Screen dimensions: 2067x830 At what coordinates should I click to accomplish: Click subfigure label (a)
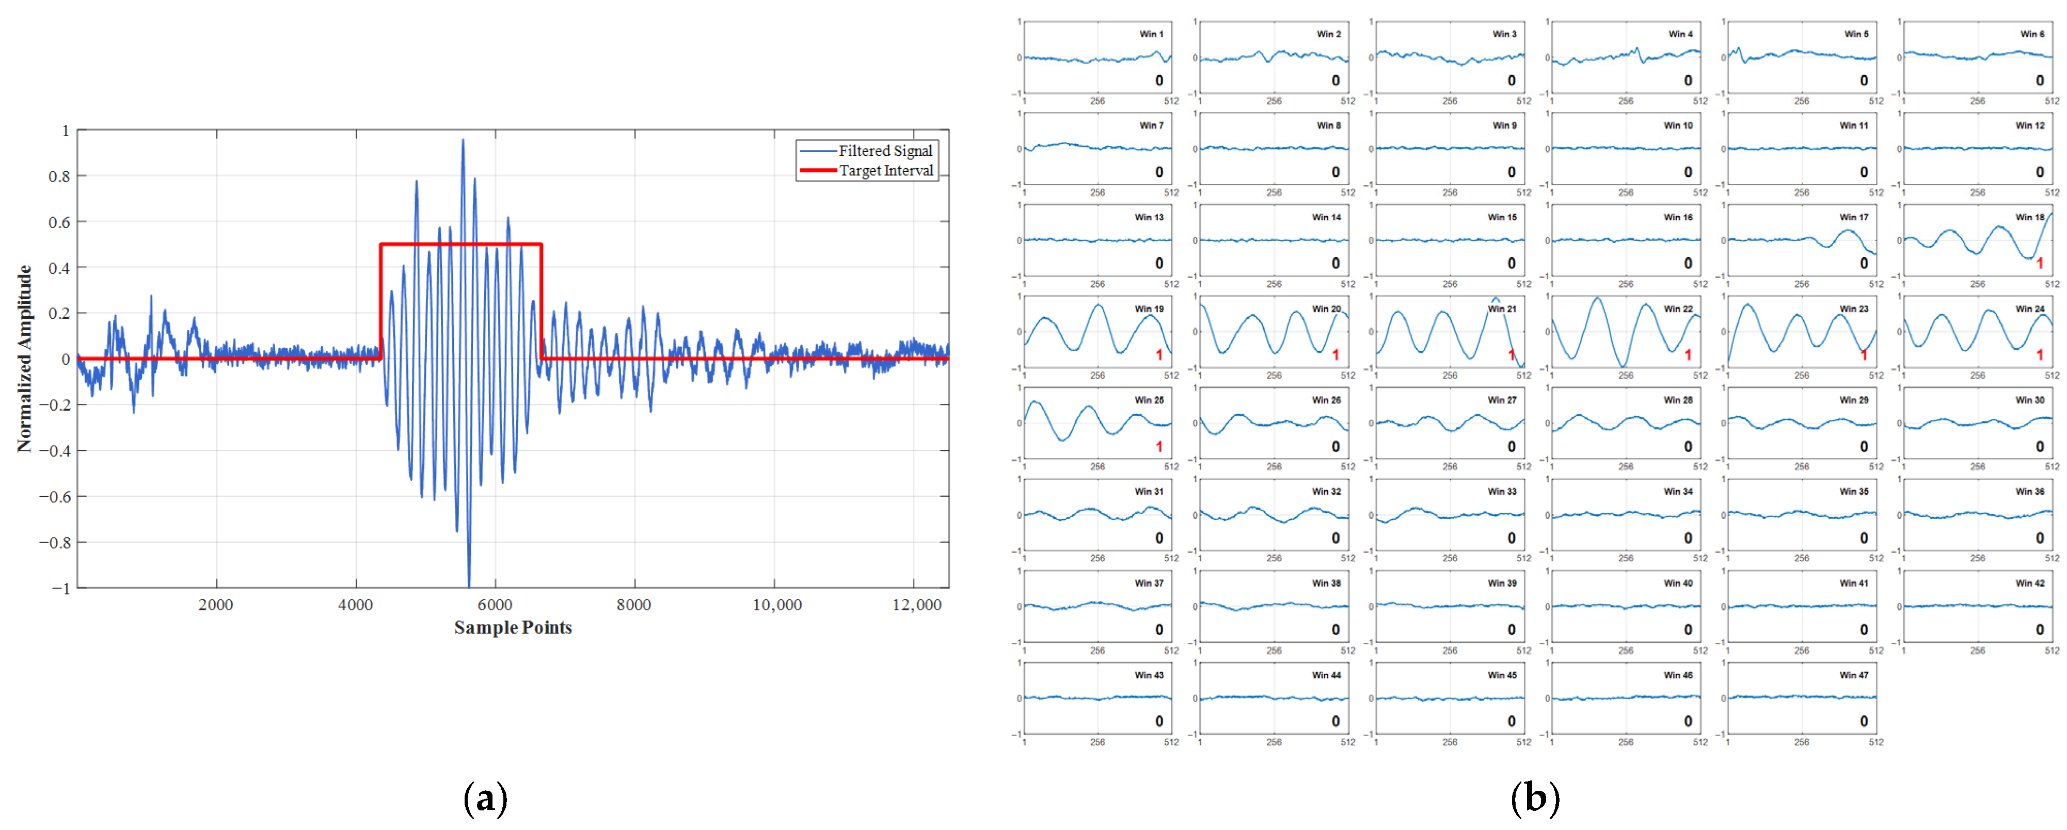click(x=485, y=800)
